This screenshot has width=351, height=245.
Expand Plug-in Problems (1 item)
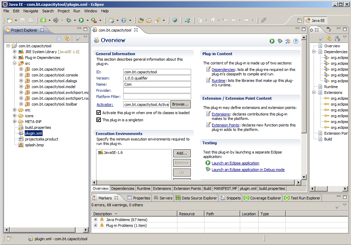click(x=96, y=225)
